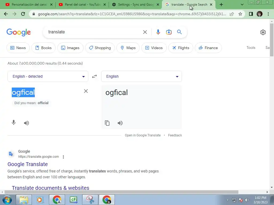This screenshot has width=274, height=205.
Task: Filter results by Finance
Action: coord(208,48)
